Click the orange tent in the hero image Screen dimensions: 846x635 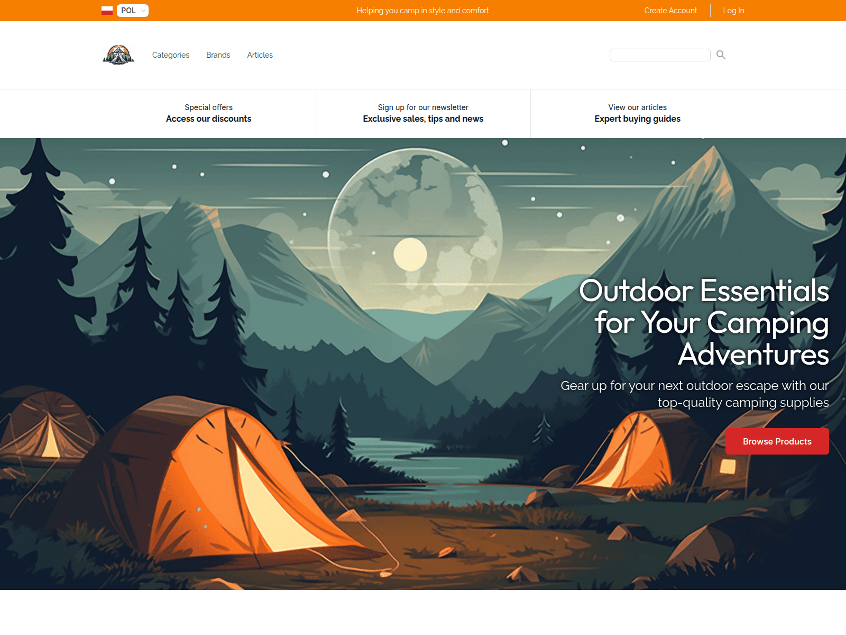coord(227,492)
